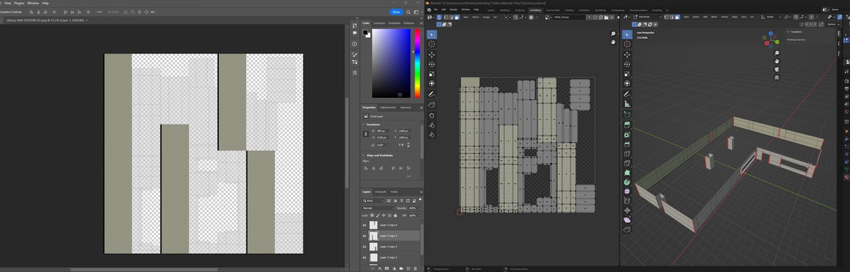Click the 3D viewport camera view gizmo

776,69
